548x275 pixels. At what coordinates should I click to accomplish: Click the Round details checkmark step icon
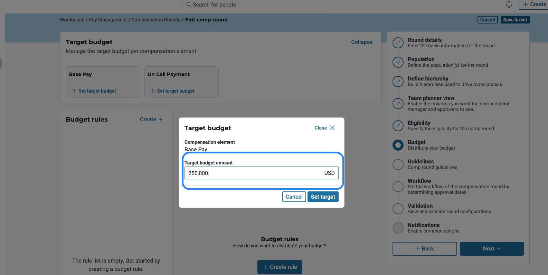click(398, 43)
